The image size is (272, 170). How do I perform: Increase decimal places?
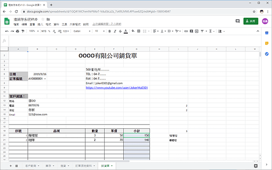(x=60, y=31)
